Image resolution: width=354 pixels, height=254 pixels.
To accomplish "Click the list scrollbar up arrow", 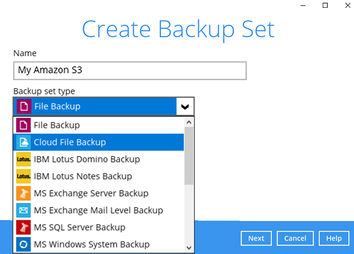I will tap(189, 122).
